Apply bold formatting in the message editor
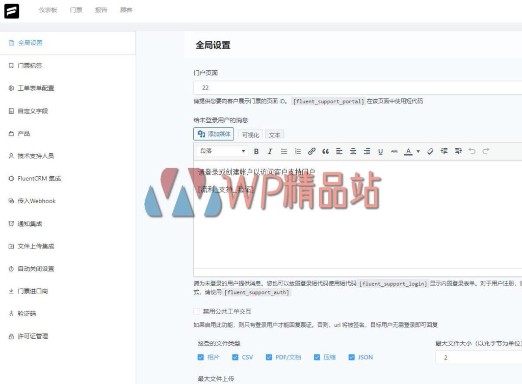 pyautogui.click(x=256, y=151)
